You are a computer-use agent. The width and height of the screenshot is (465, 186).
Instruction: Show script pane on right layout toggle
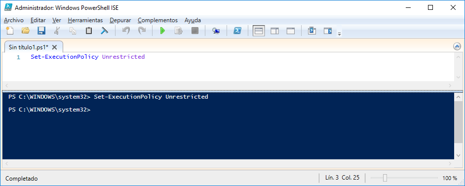[274, 31]
